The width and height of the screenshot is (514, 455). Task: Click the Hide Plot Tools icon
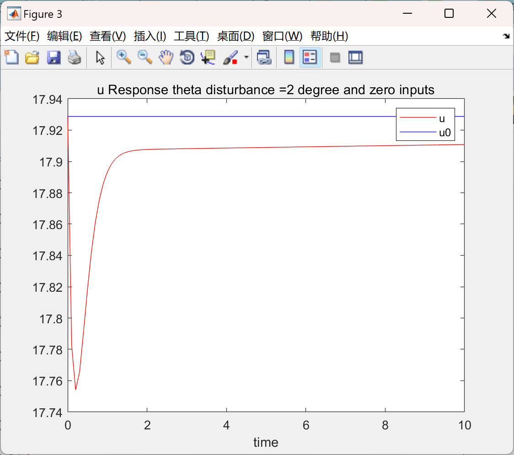coord(335,58)
